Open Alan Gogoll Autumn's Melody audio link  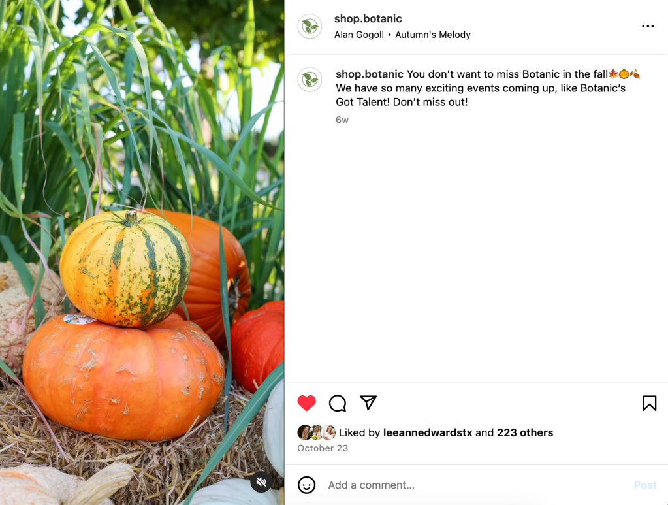click(402, 35)
